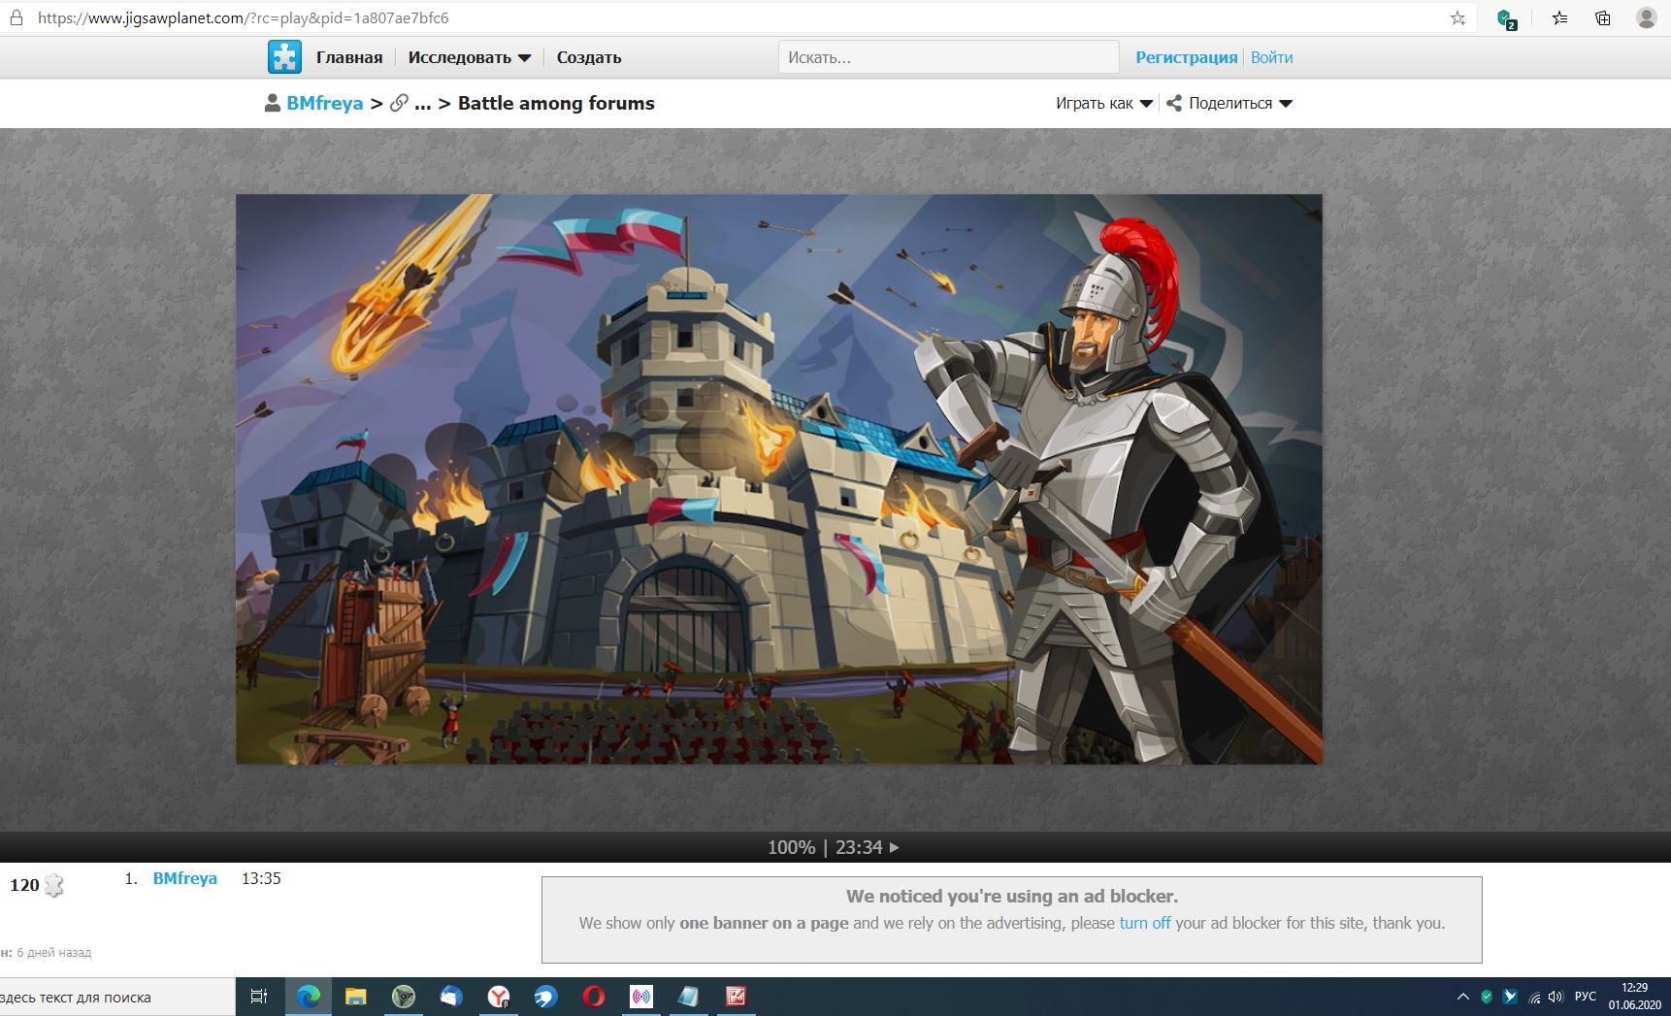Click the 120 pieces puzzle icon
The width and height of the screenshot is (1671, 1016).
[x=54, y=885]
